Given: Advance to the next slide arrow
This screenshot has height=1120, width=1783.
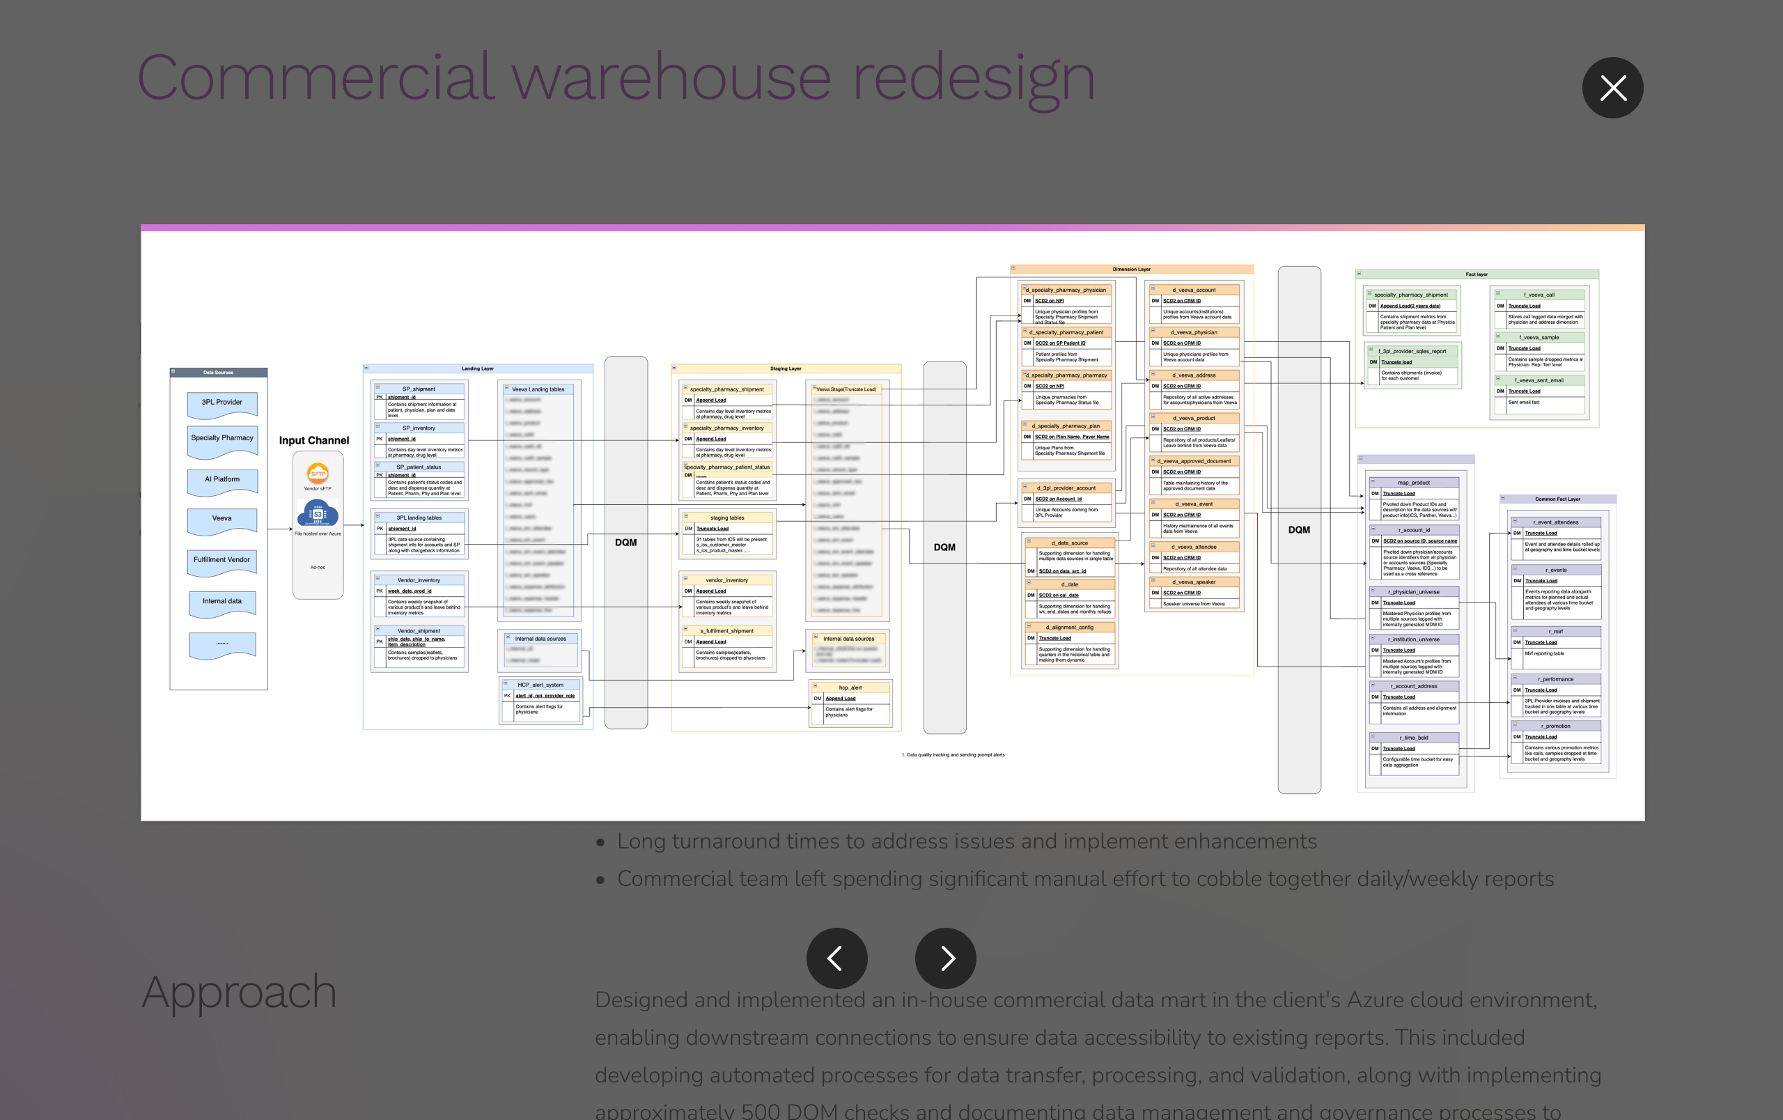Looking at the screenshot, I should (x=945, y=958).
